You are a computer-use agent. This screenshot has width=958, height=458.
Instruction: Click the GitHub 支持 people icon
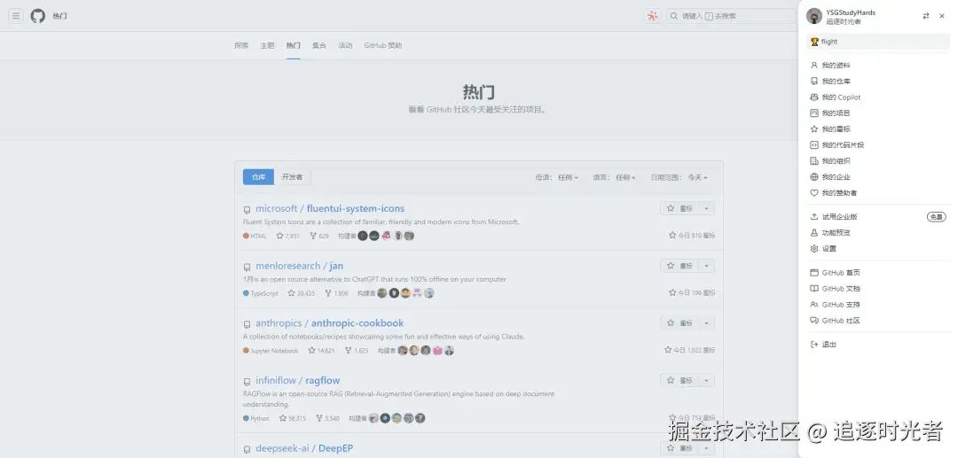pos(813,305)
